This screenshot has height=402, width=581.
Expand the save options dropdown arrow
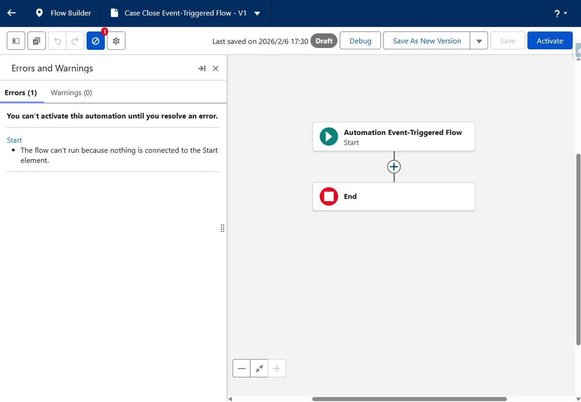point(479,41)
